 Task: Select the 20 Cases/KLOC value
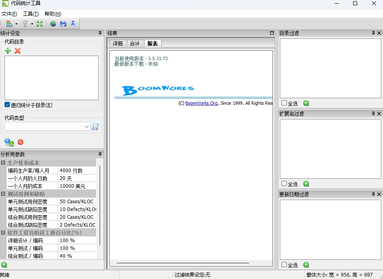pyautogui.click(x=77, y=217)
